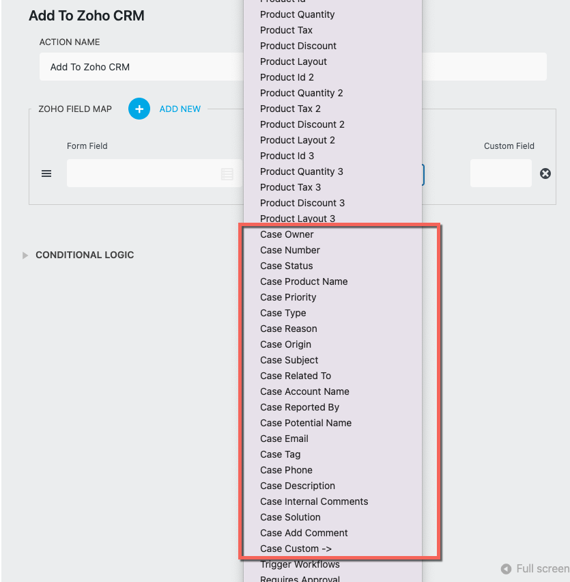The height and width of the screenshot is (582, 570).
Task: Click the back arrow beside Full screen
Action: point(506,568)
